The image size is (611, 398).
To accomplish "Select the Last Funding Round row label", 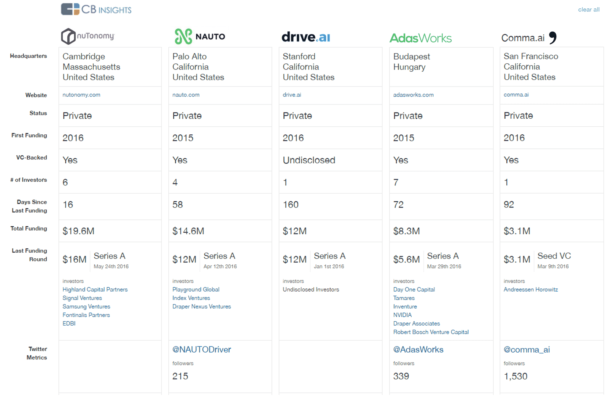I will 29,255.
